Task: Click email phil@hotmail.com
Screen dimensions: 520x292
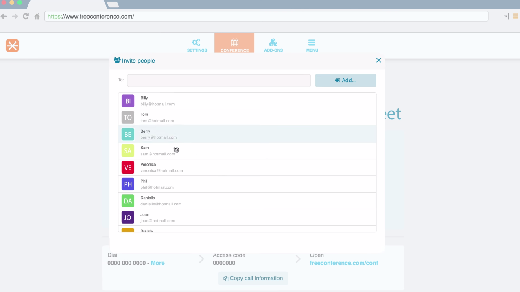Action: point(157,187)
